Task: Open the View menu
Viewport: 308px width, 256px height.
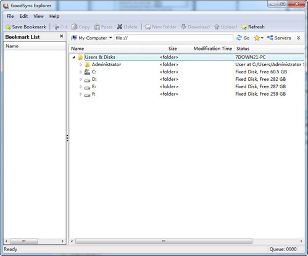Action: (38, 16)
